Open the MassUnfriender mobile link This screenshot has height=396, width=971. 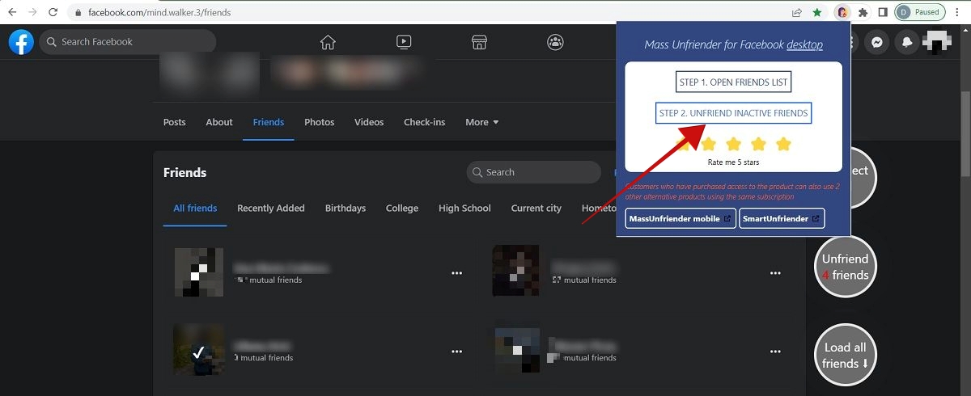681,218
